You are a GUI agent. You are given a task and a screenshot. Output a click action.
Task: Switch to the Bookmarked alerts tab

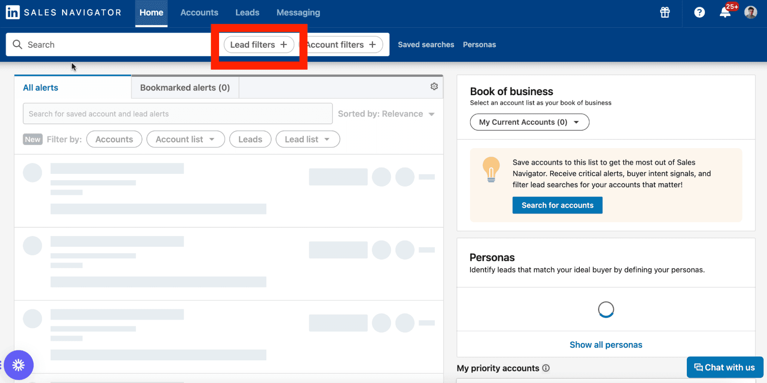tap(185, 87)
